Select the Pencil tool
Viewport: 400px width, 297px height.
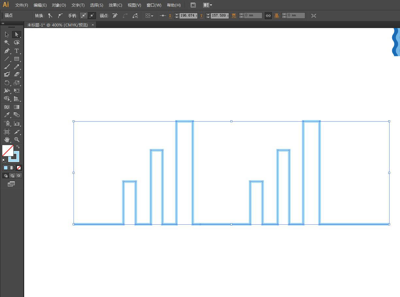16,67
